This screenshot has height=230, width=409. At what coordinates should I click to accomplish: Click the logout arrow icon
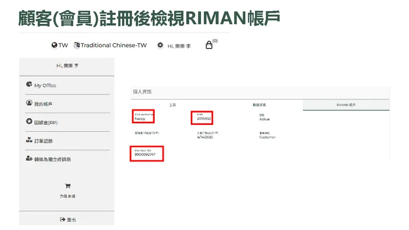pyautogui.click(x=62, y=219)
